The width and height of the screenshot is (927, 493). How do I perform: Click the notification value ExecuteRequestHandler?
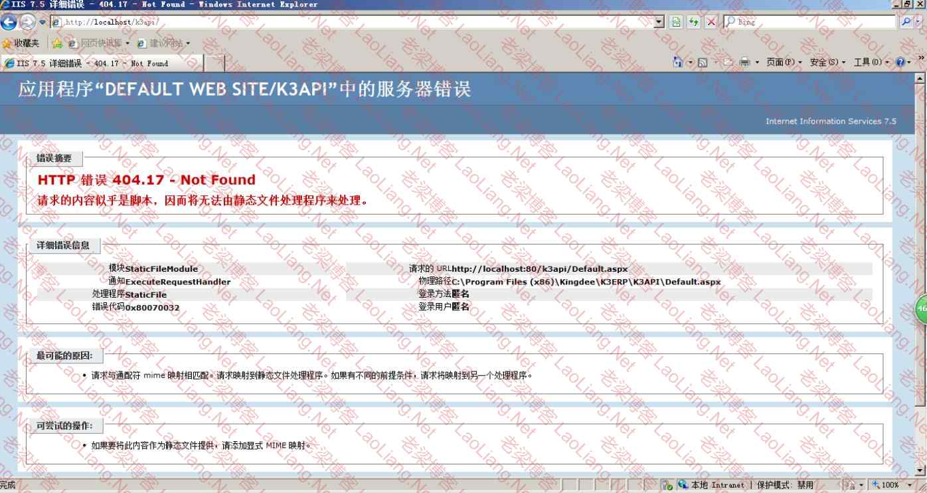click(178, 282)
